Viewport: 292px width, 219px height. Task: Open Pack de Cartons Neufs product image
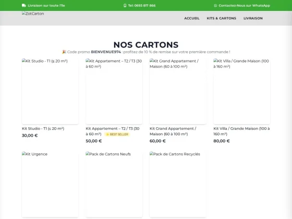point(114,185)
